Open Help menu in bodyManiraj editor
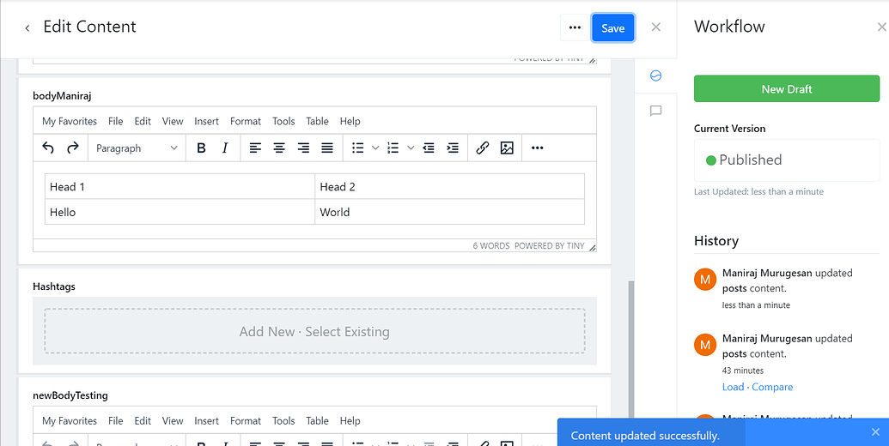Viewport: 889px width, 446px height. tap(350, 121)
